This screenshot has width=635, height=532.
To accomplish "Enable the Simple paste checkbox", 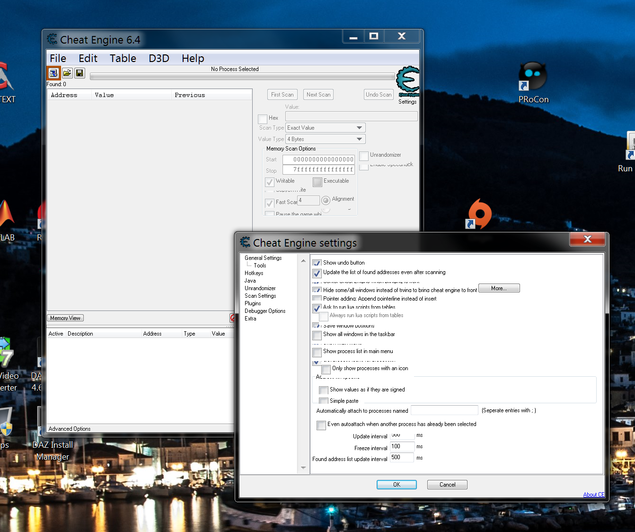I will (324, 401).
